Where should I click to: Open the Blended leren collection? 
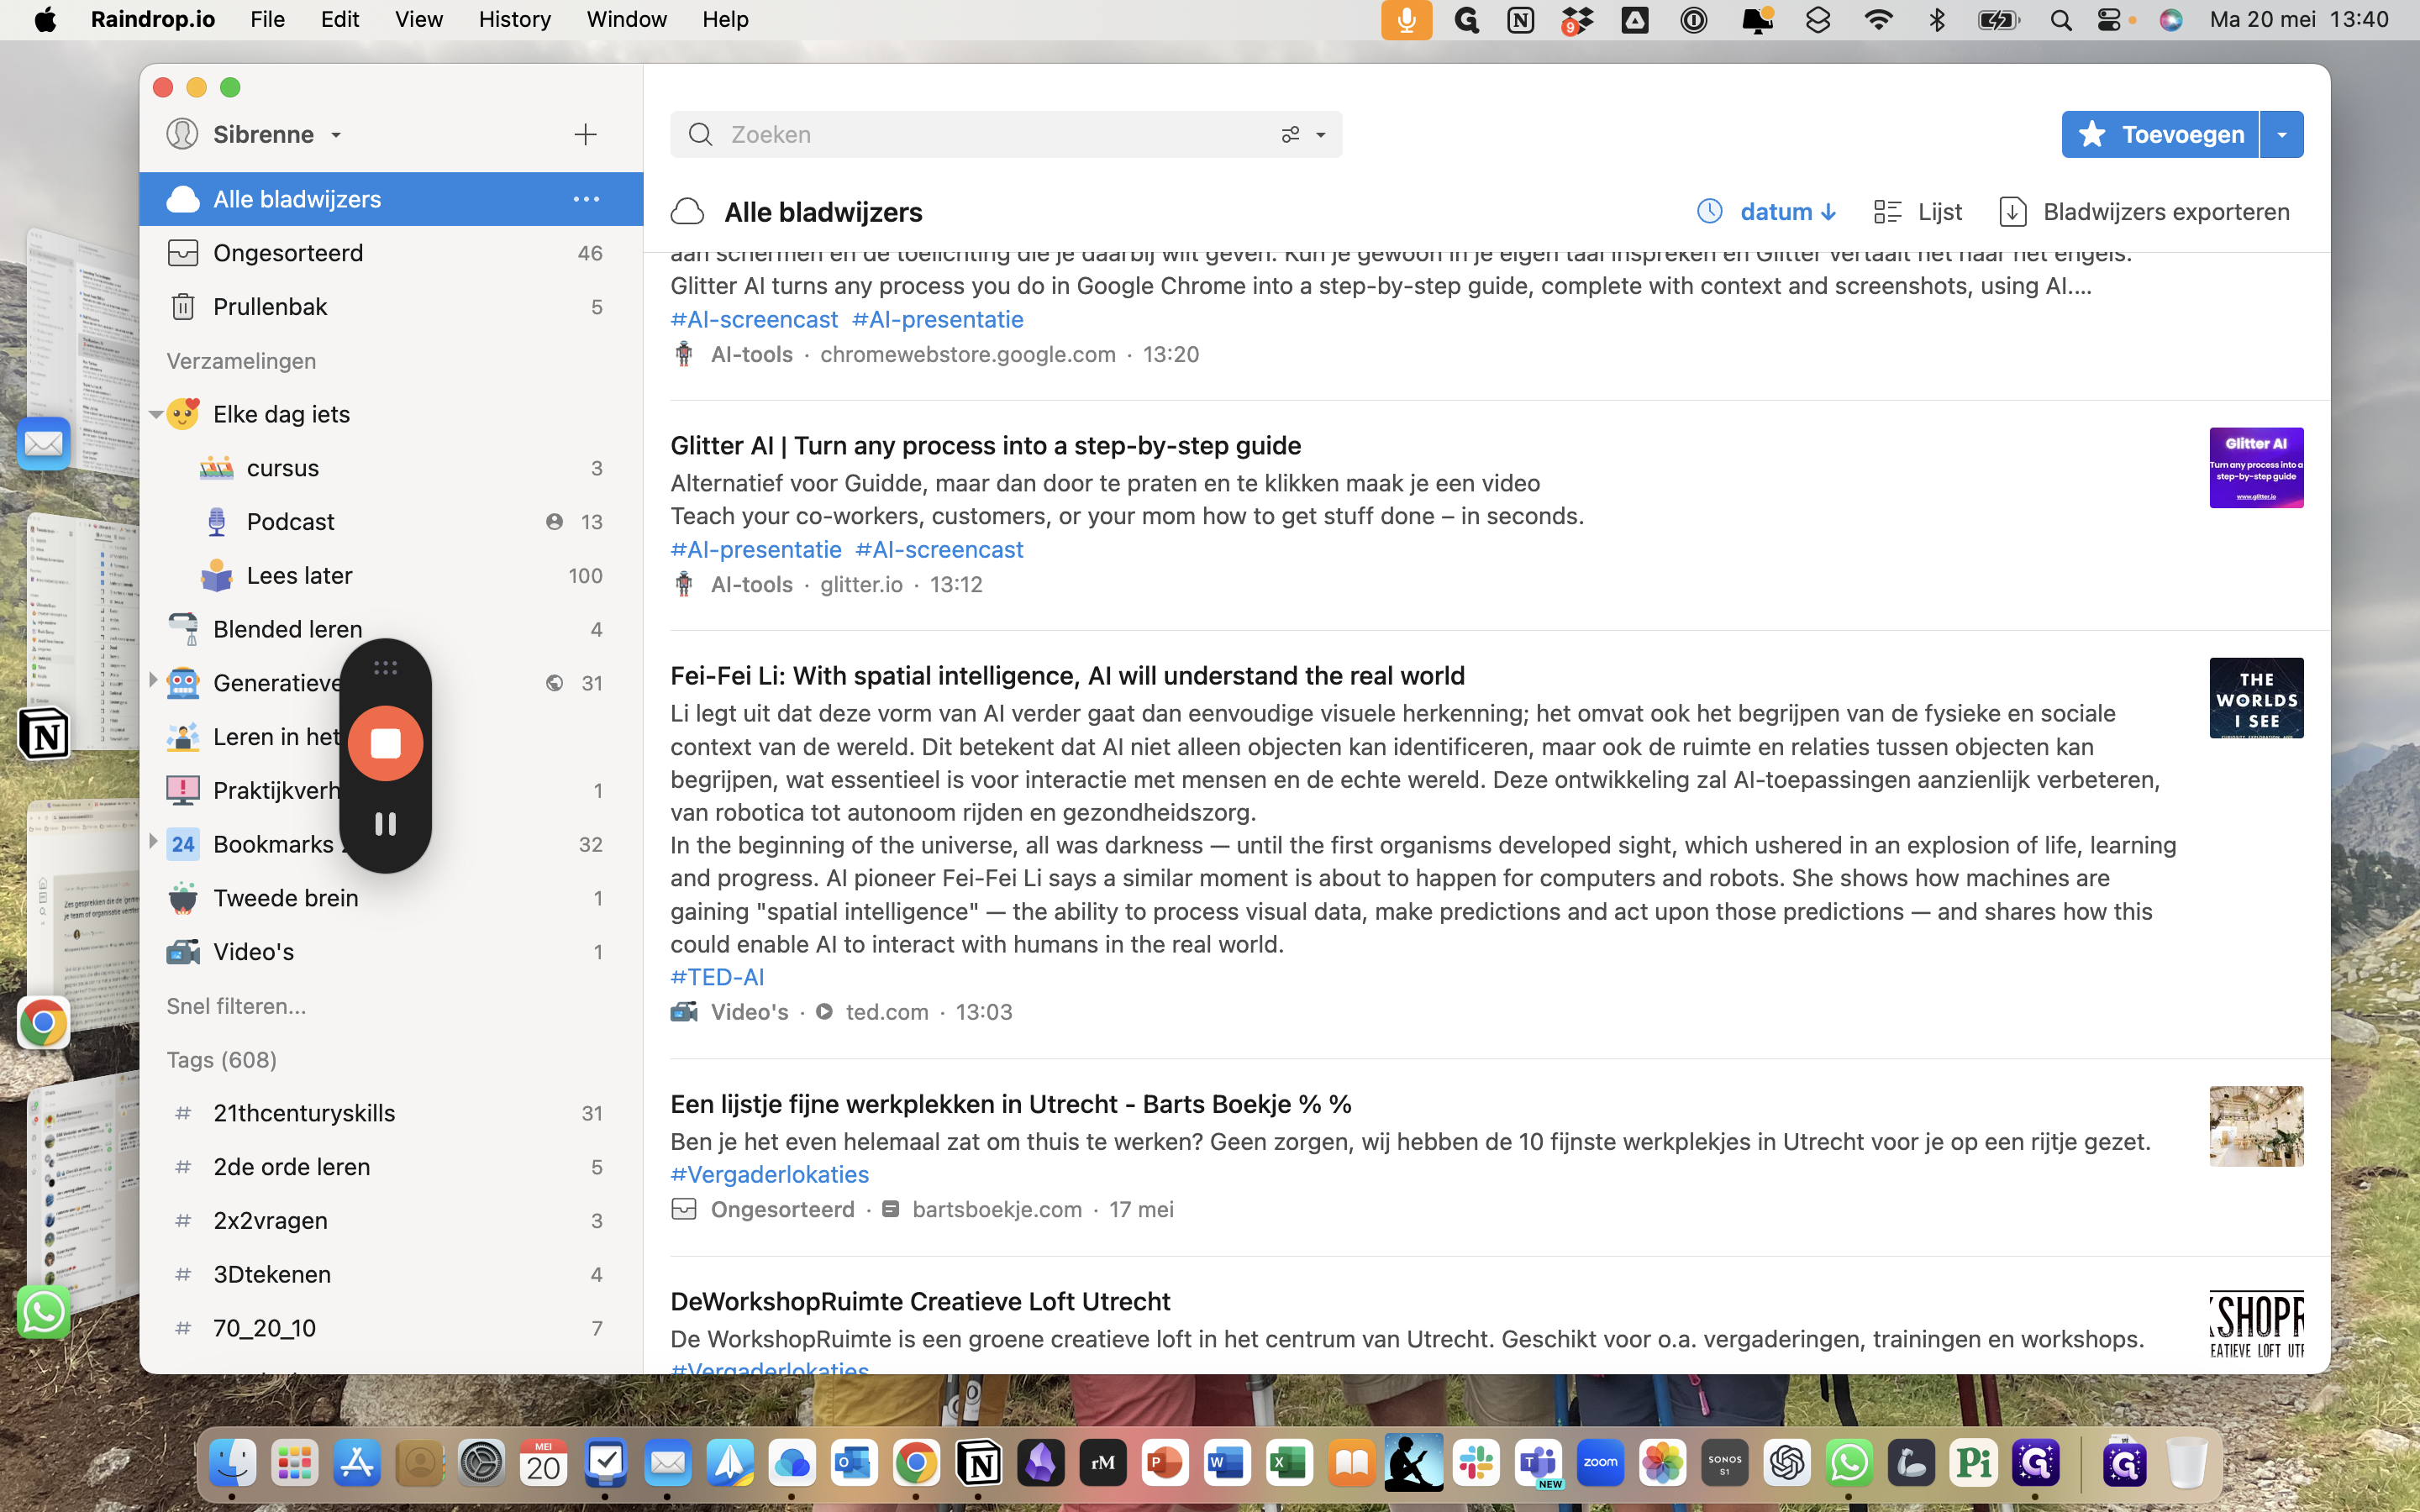391,629
